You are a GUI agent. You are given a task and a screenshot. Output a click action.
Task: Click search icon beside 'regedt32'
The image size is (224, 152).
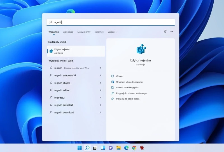(51, 98)
